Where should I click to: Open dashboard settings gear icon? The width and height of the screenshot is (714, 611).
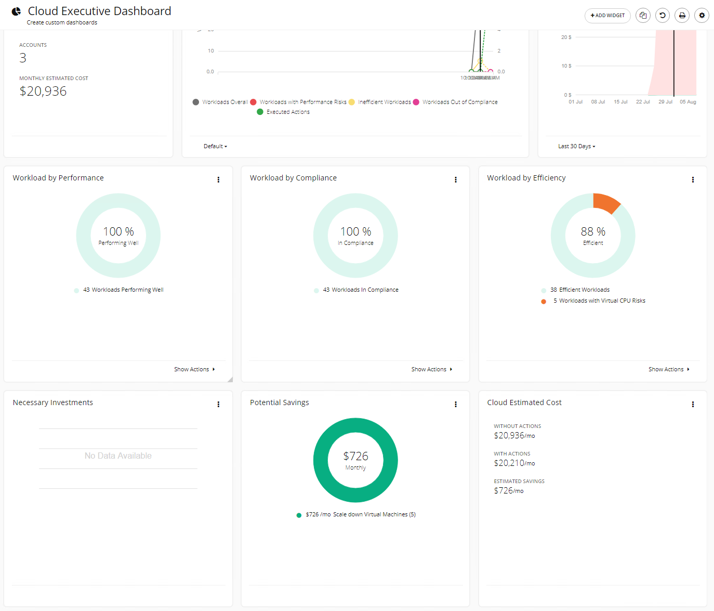coord(702,16)
